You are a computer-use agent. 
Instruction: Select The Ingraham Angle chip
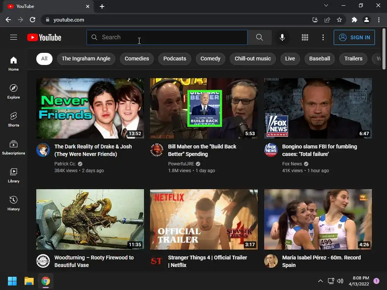(x=86, y=59)
